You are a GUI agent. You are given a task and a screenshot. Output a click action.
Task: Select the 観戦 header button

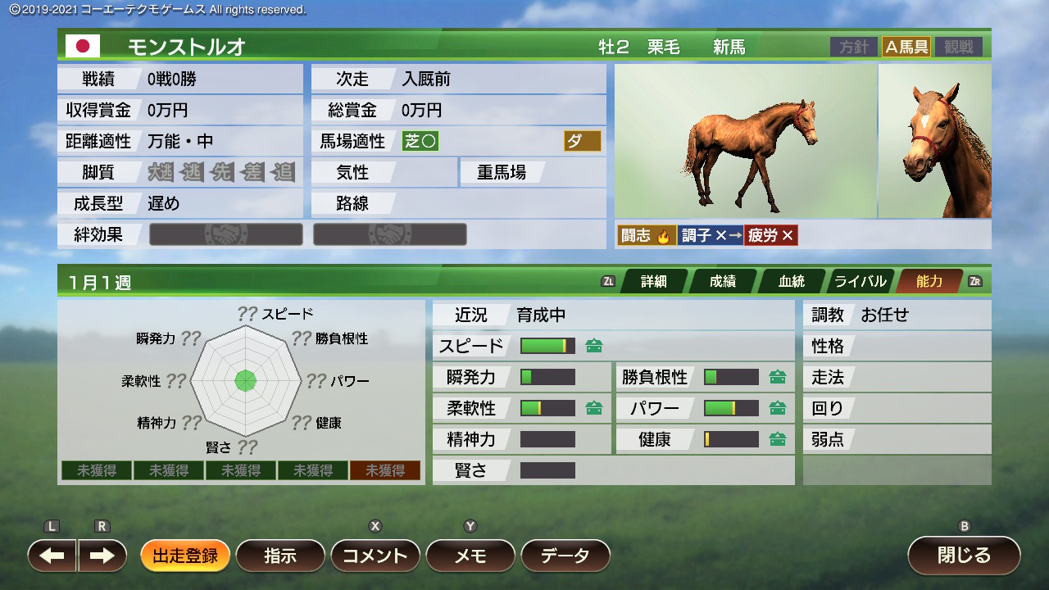tap(958, 47)
